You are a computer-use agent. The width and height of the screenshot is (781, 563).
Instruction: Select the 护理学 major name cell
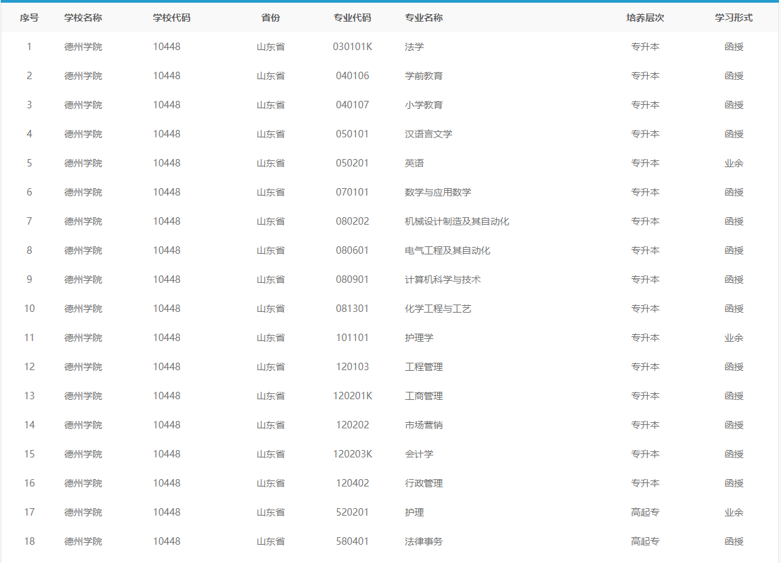point(419,338)
